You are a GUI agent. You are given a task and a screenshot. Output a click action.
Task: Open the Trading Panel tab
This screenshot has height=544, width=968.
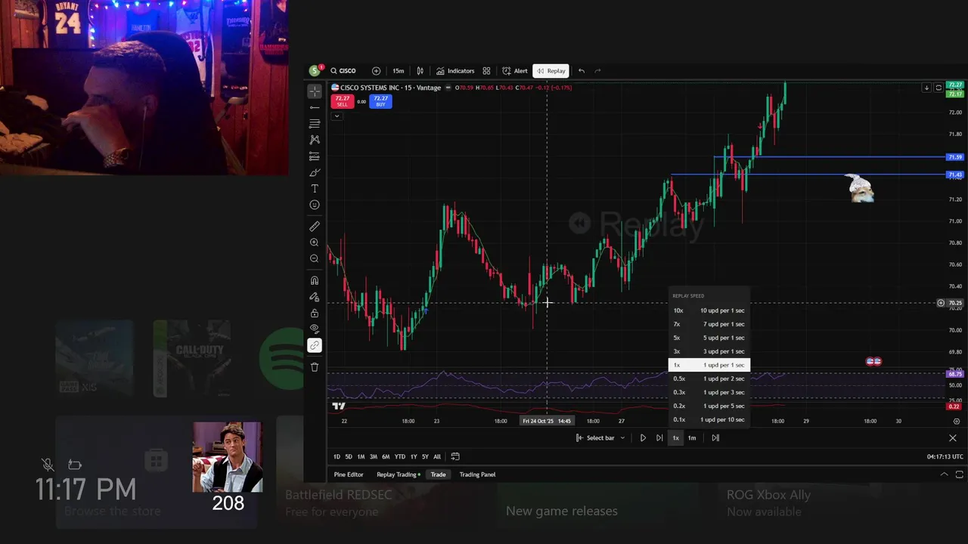point(477,474)
